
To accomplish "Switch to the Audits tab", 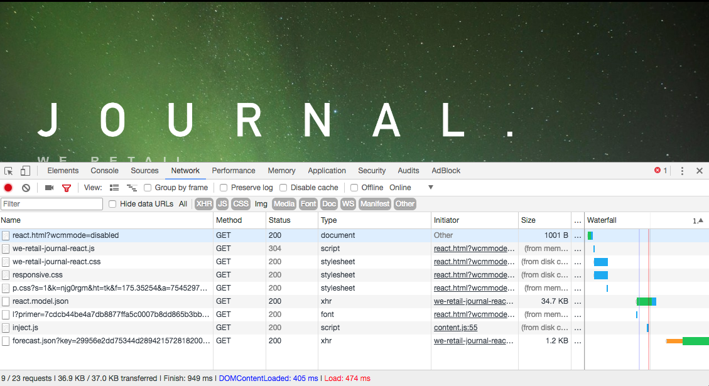I will 408,171.
